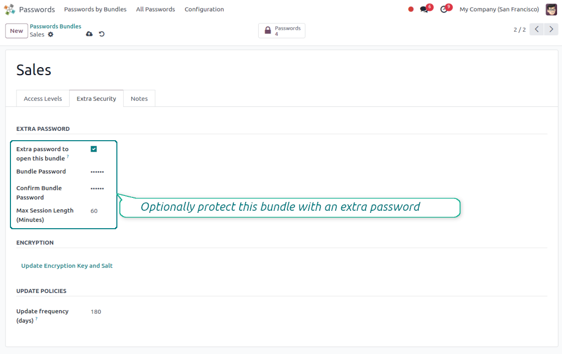Open the Configuration menu
This screenshot has width=562, height=354.
[204, 9]
